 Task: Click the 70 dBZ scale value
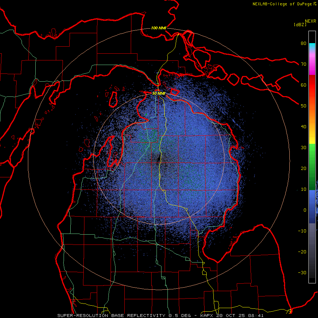click(x=304, y=64)
